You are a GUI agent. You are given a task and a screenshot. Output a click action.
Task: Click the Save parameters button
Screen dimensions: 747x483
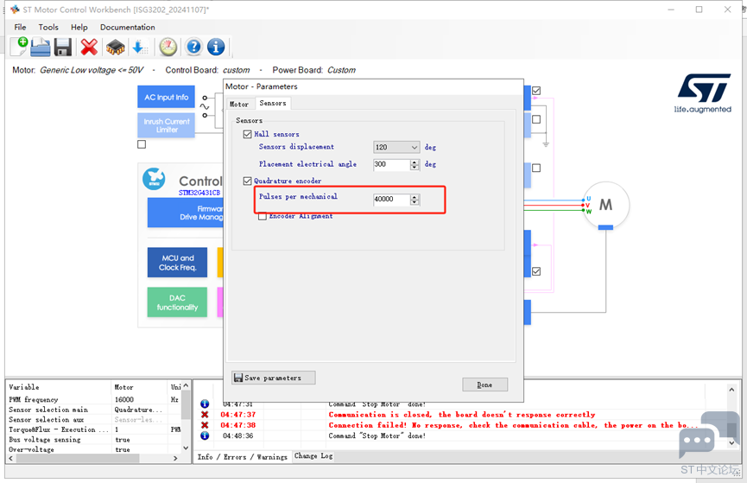[274, 378]
